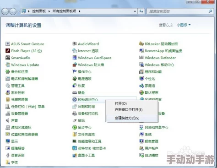
Task: Click the refresh button beside address bar
Action: click(x=141, y=11)
